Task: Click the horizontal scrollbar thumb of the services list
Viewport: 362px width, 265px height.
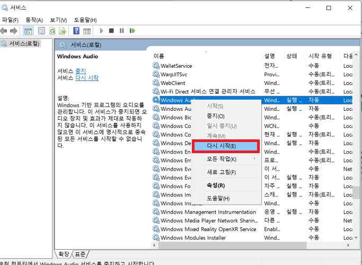Action: click(232, 245)
